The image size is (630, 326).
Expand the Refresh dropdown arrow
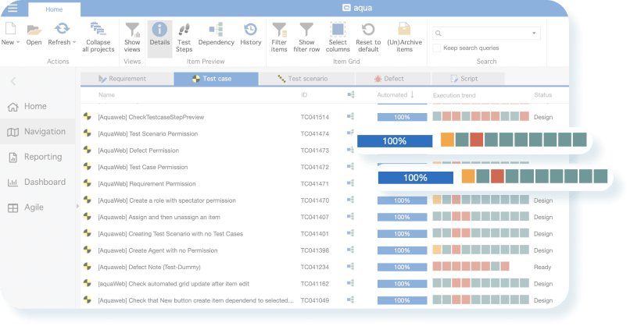tap(73, 42)
